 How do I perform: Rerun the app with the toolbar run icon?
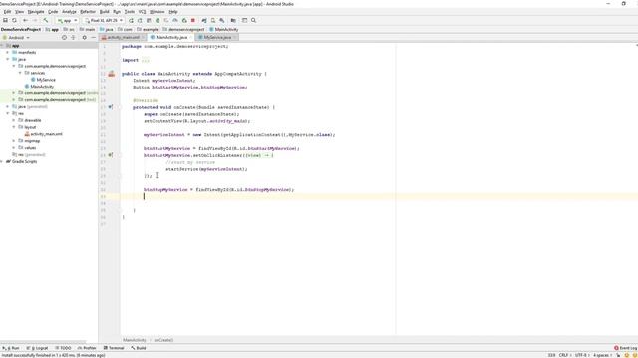[x=131, y=20]
